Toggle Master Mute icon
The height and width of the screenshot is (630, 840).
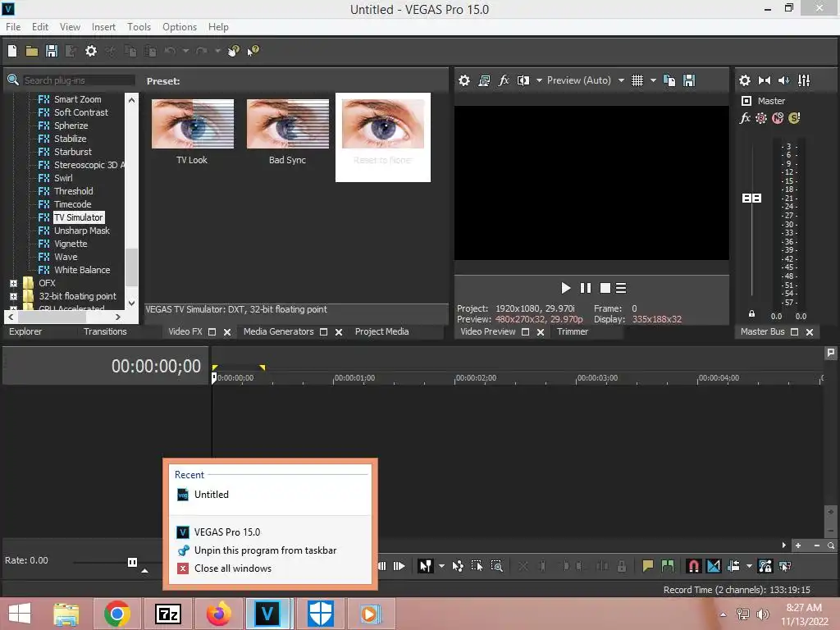[778, 118]
